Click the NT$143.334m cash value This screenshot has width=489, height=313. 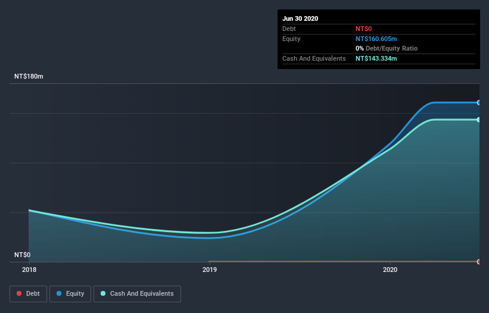376,58
